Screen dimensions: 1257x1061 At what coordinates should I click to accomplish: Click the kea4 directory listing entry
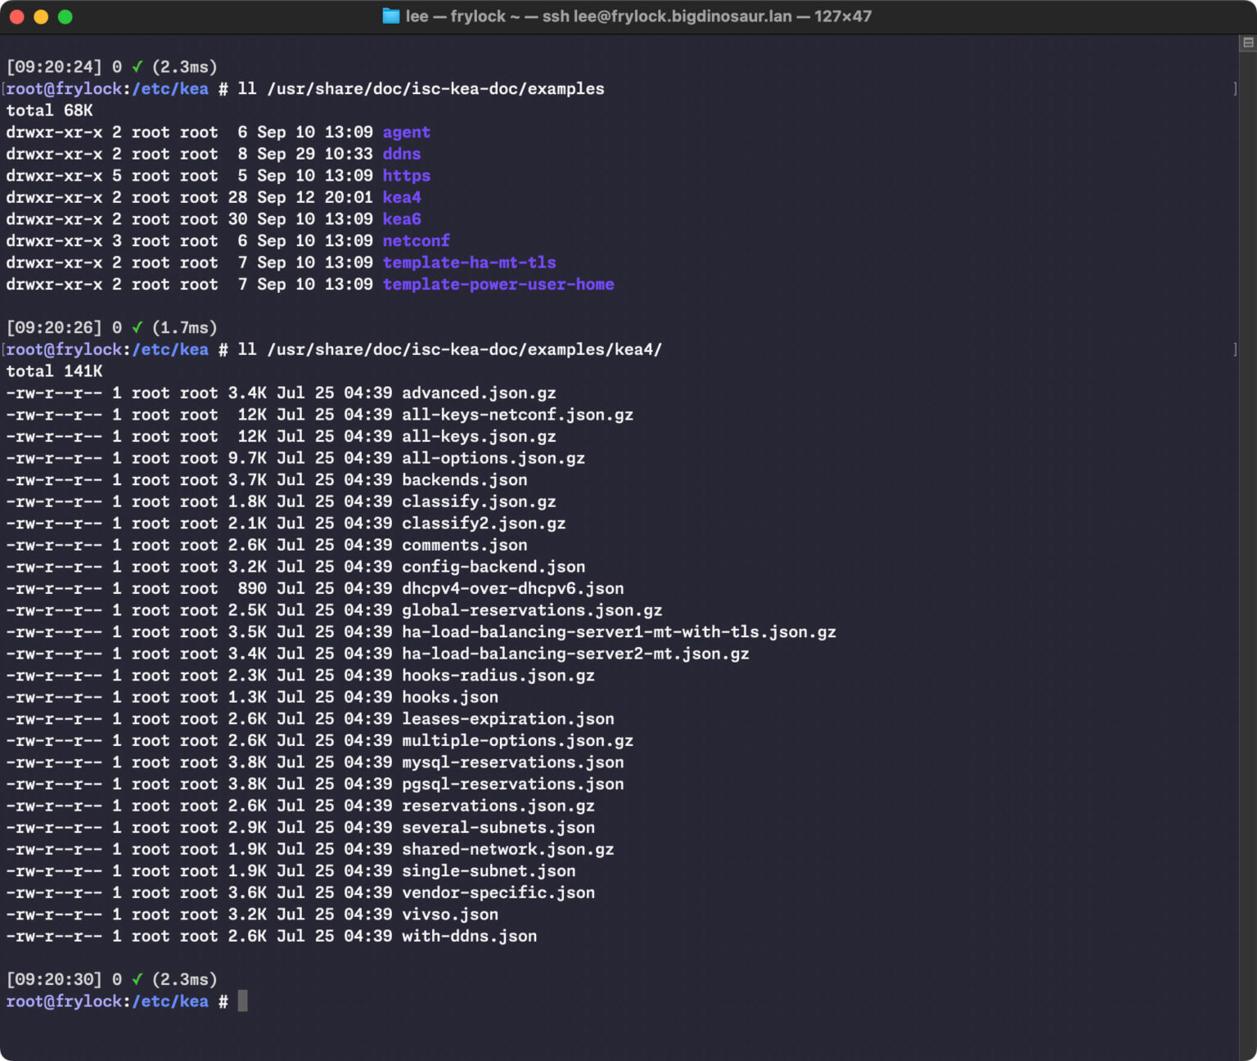coord(402,197)
